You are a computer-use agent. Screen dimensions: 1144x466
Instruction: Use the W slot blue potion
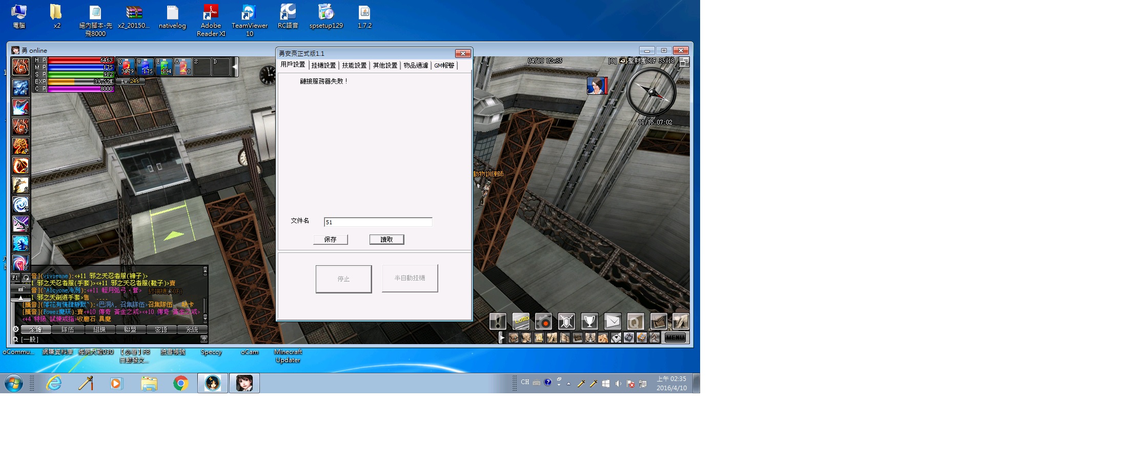coord(145,67)
